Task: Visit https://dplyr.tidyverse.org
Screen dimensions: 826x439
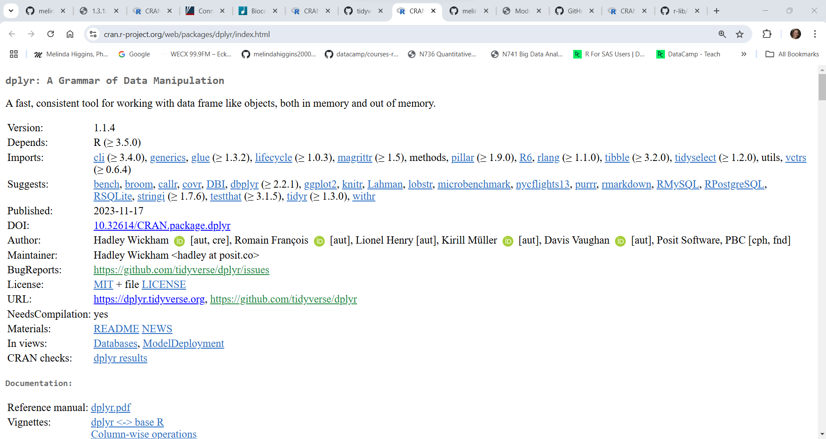Action: pyautogui.click(x=149, y=299)
